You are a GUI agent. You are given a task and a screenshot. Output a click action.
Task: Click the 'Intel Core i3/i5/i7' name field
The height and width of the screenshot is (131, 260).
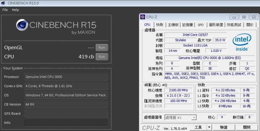pyautogui.click(x=195, y=35)
